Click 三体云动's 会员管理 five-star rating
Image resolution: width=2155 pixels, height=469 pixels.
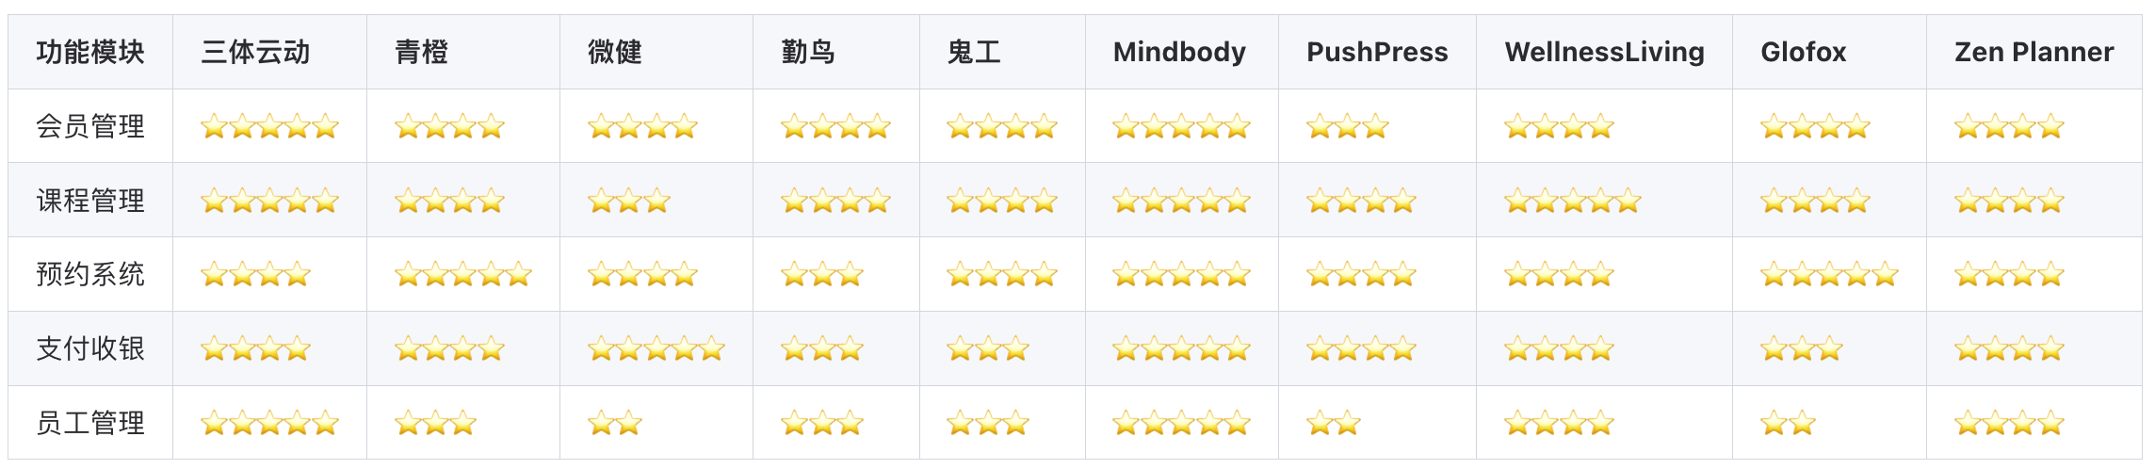pyautogui.click(x=269, y=126)
